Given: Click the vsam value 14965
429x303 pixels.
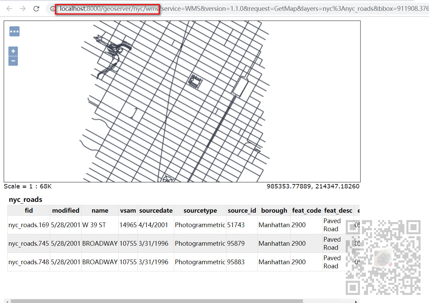Looking at the screenshot, I should (x=128, y=225).
